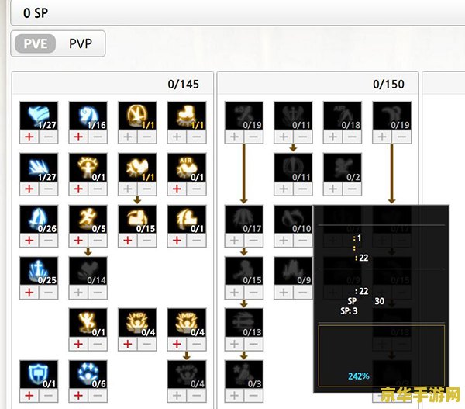Viewport: 465px width, 409px height.
Task: Add a point to the 0/26 skill
Action: click(29, 241)
